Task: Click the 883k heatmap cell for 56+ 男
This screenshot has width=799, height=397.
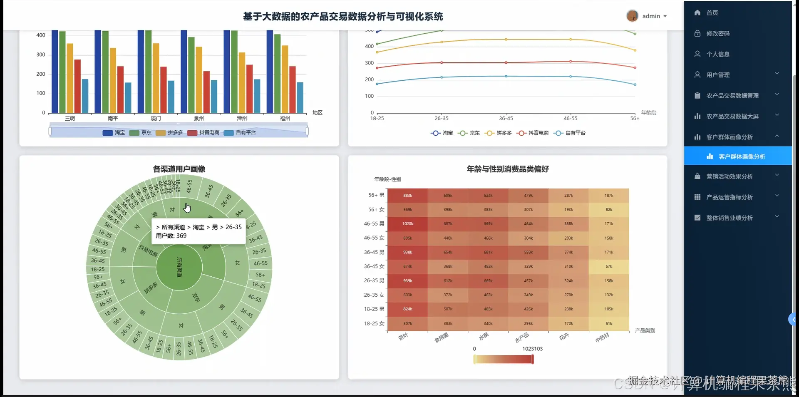Action: (x=407, y=196)
